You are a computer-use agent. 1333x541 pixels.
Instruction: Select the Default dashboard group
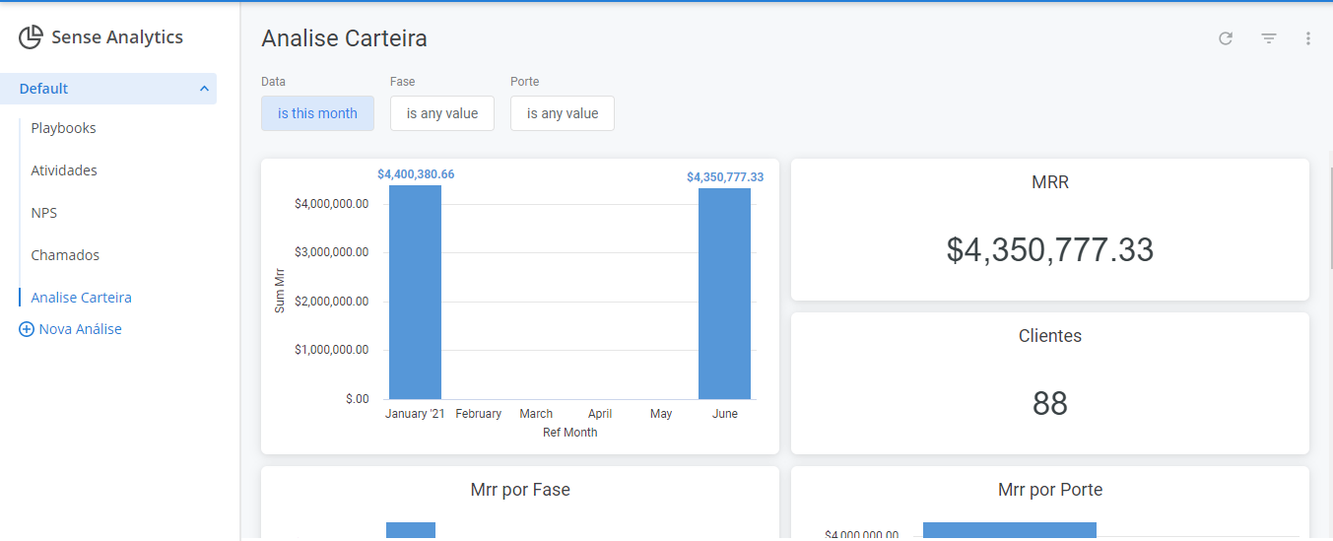coord(108,89)
